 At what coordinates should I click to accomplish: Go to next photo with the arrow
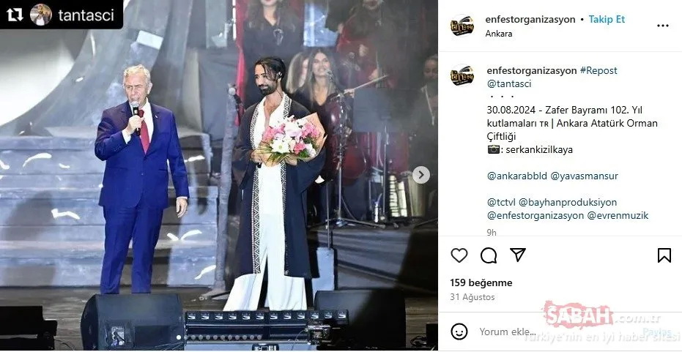coord(420,175)
